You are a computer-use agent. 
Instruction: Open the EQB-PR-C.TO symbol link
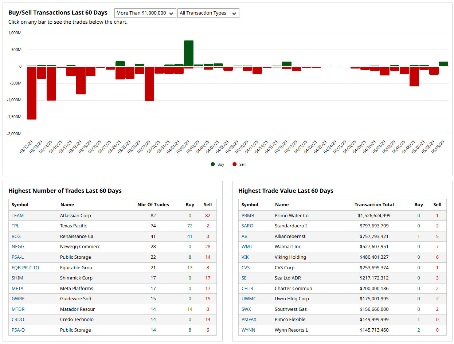click(x=25, y=267)
